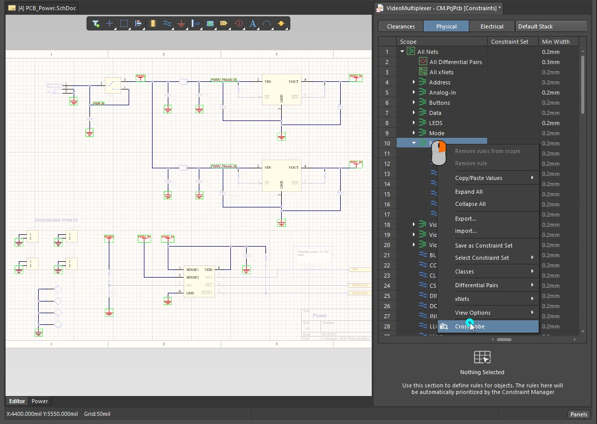
Task: Select the All Differential Pairs row
Action: [455, 62]
